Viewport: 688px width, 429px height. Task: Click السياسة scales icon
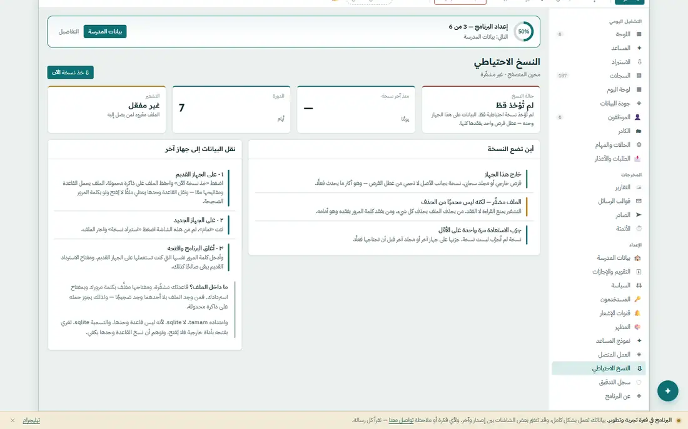tap(639, 286)
